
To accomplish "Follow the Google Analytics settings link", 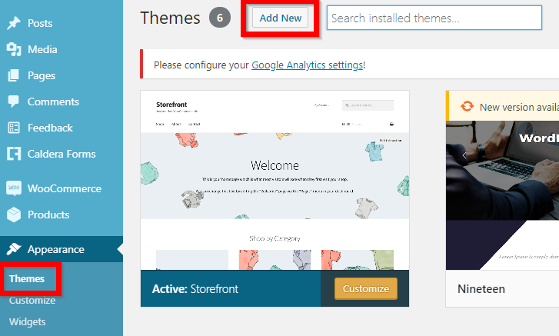I will coord(307,65).
